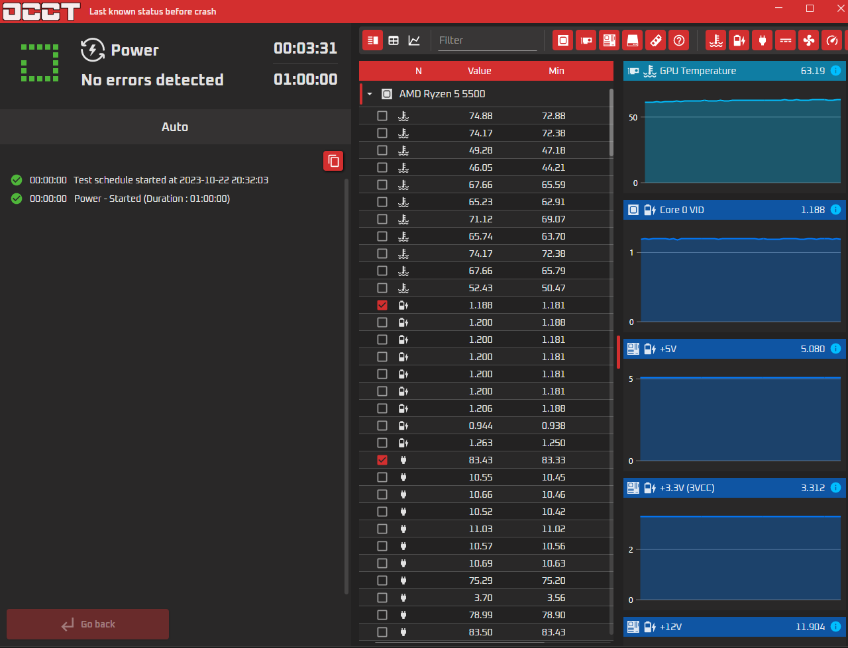
Task: Click the sensor table vertical scrollbar
Action: pyautogui.click(x=611, y=122)
